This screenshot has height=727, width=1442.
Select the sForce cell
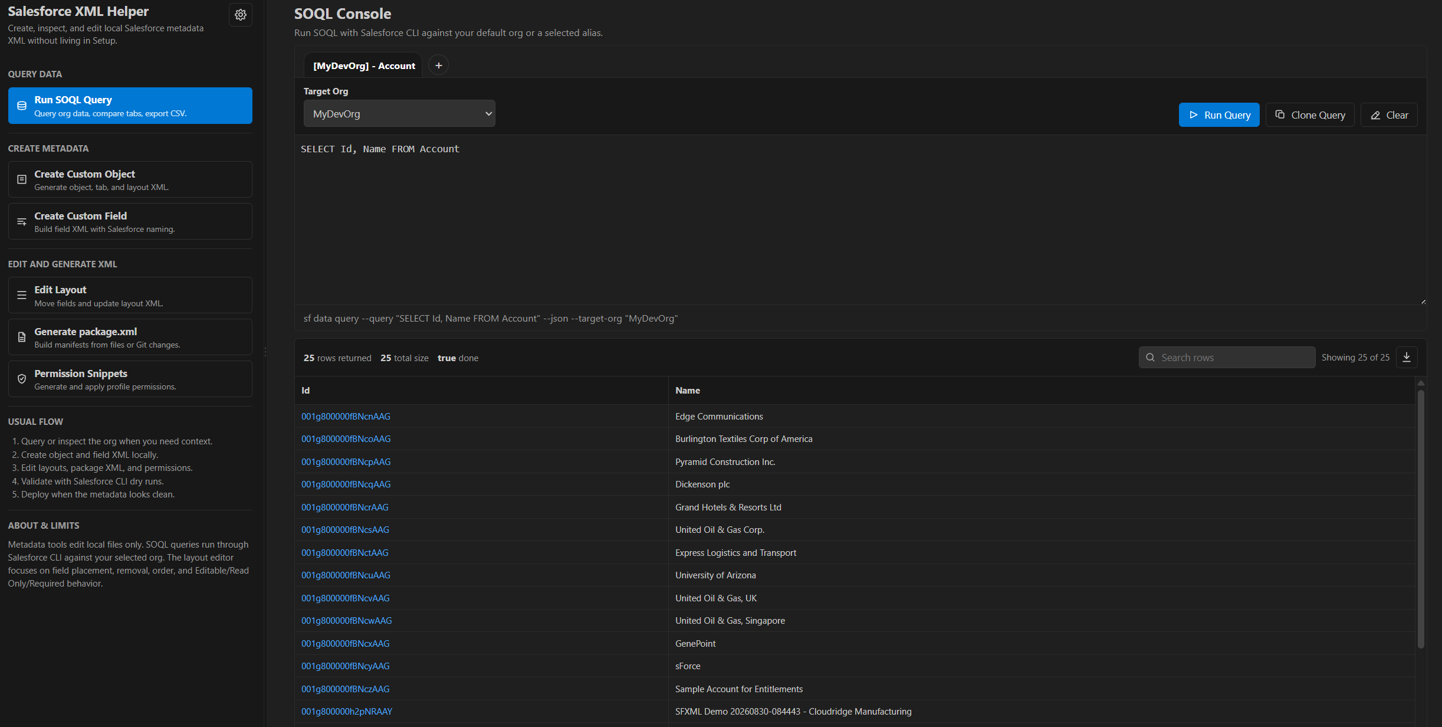[1042, 666]
